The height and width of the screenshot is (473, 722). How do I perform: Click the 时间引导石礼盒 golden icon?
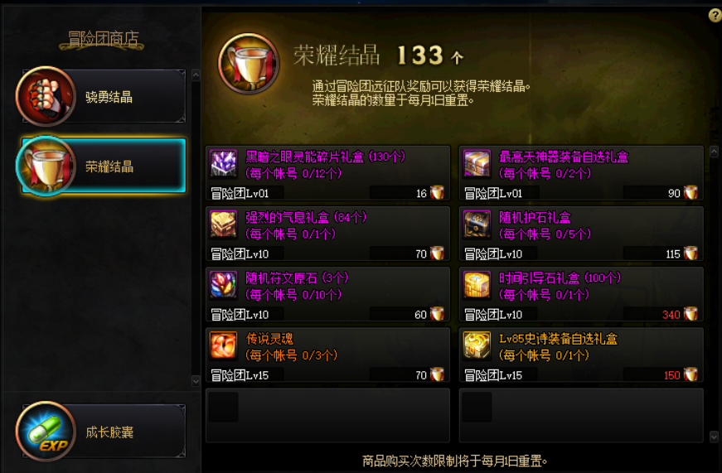(x=477, y=285)
